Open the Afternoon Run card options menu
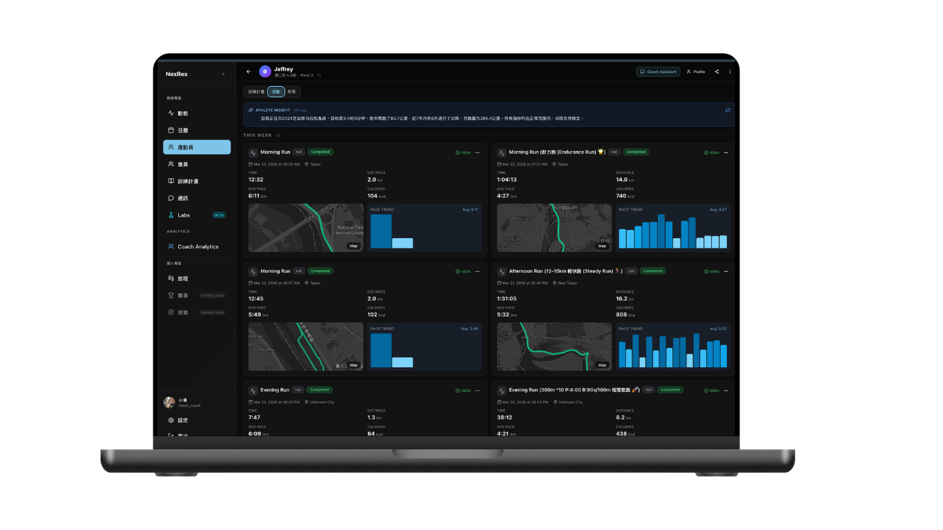The width and height of the screenshot is (943, 530). (726, 271)
